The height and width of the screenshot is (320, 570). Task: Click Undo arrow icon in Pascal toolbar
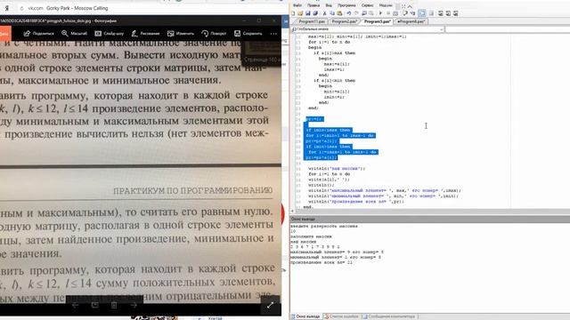348,13
